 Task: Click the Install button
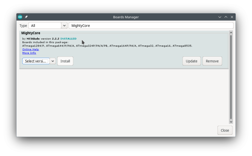[x=65, y=61]
